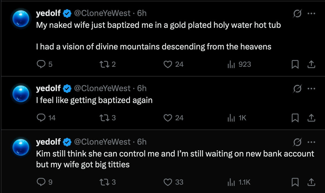Bookmark the first baptized hot tub post
The image size is (325, 193).
295,64
